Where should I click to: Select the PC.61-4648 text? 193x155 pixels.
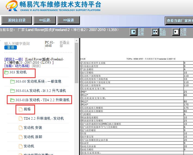49,44
